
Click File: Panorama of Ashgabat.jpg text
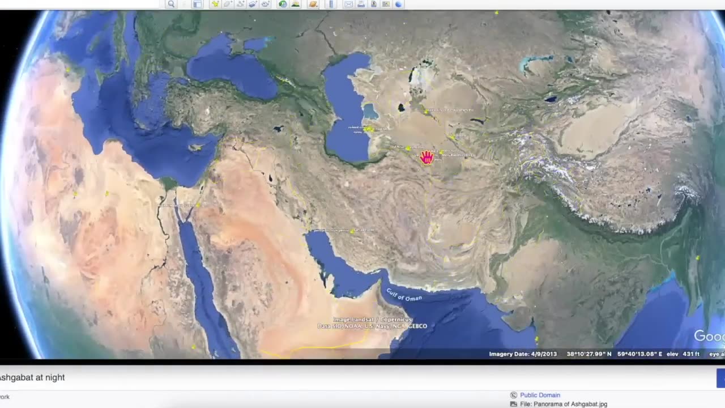tap(564, 404)
